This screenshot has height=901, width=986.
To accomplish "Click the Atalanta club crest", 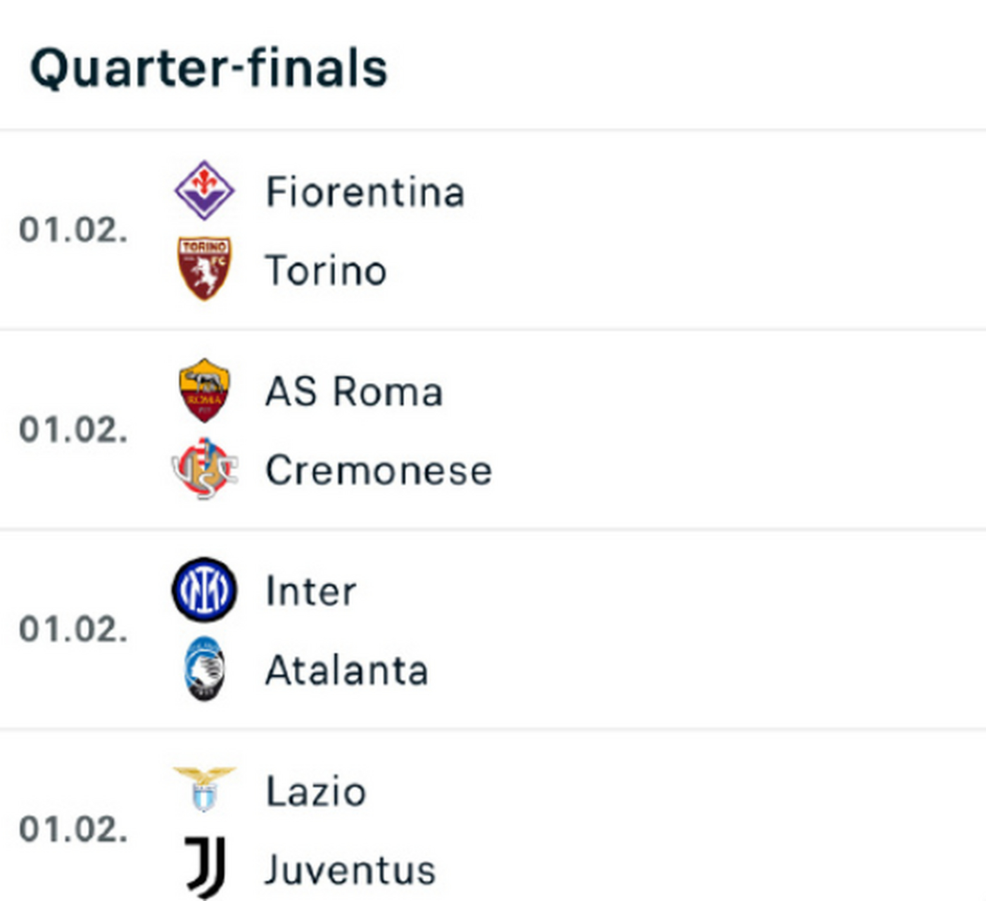I will [x=204, y=669].
